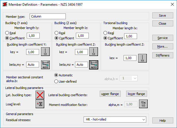Click the Member type input field
This screenshot has height=128, width=177.
[x=48, y=16]
